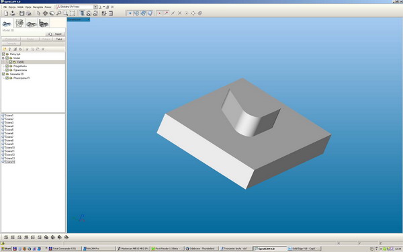Screen dimensions: 403x252
Task: Click the red X snap icon
Action: [179, 13]
